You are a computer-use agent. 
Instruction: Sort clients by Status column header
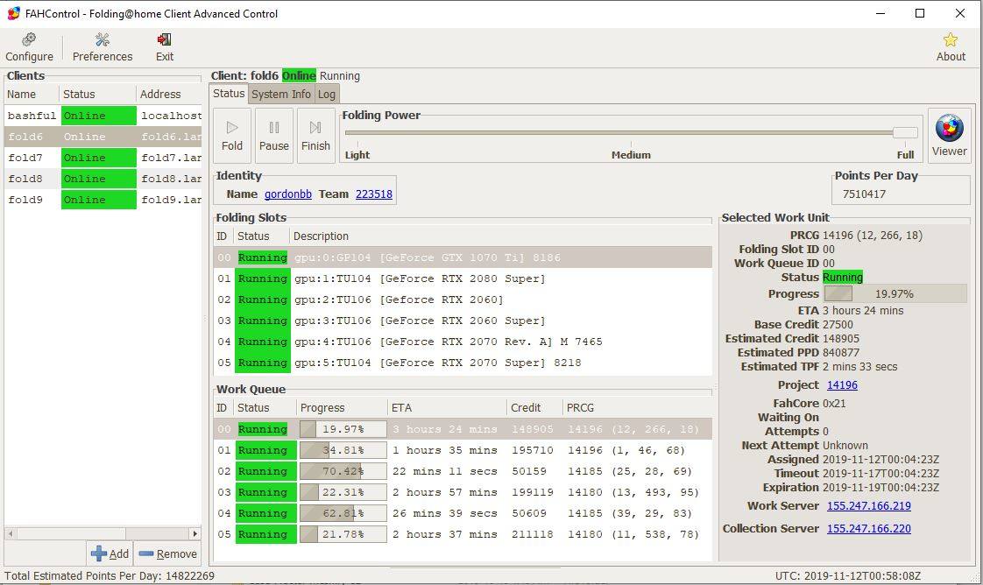(98, 94)
